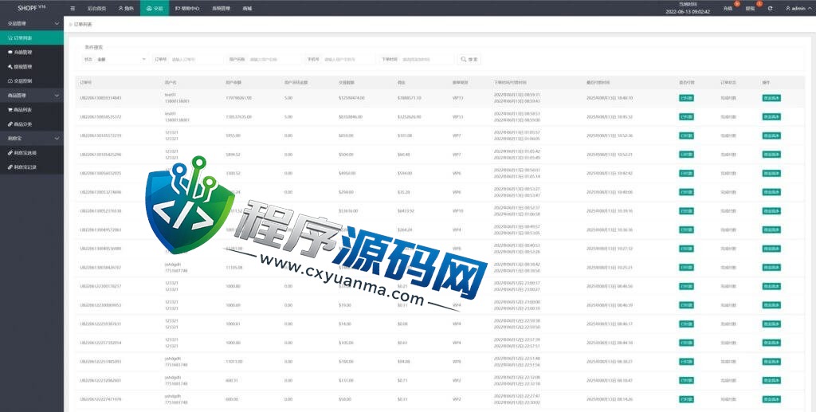
Task: Open 交易控制 in the sidebar
Action: tap(32, 81)
